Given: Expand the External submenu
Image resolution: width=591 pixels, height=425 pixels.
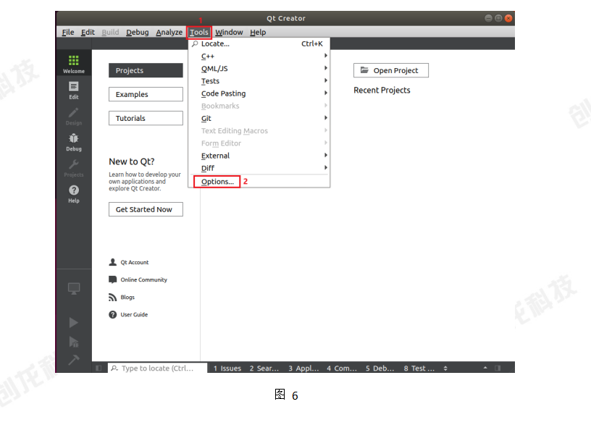Looking at the screenshot, I should [x=259, y=156].
